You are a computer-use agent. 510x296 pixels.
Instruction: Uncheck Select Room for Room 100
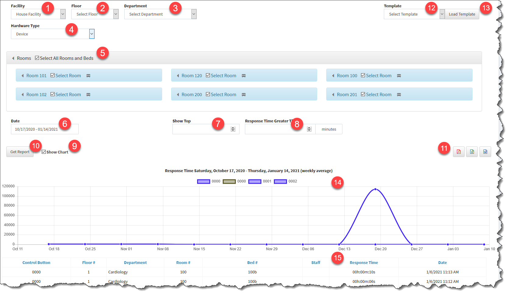tap(363, 75)
